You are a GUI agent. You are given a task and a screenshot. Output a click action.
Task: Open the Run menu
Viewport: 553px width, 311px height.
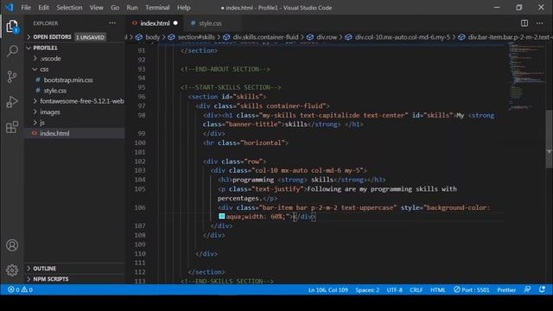pyautogui.click(x=132, y=8)
